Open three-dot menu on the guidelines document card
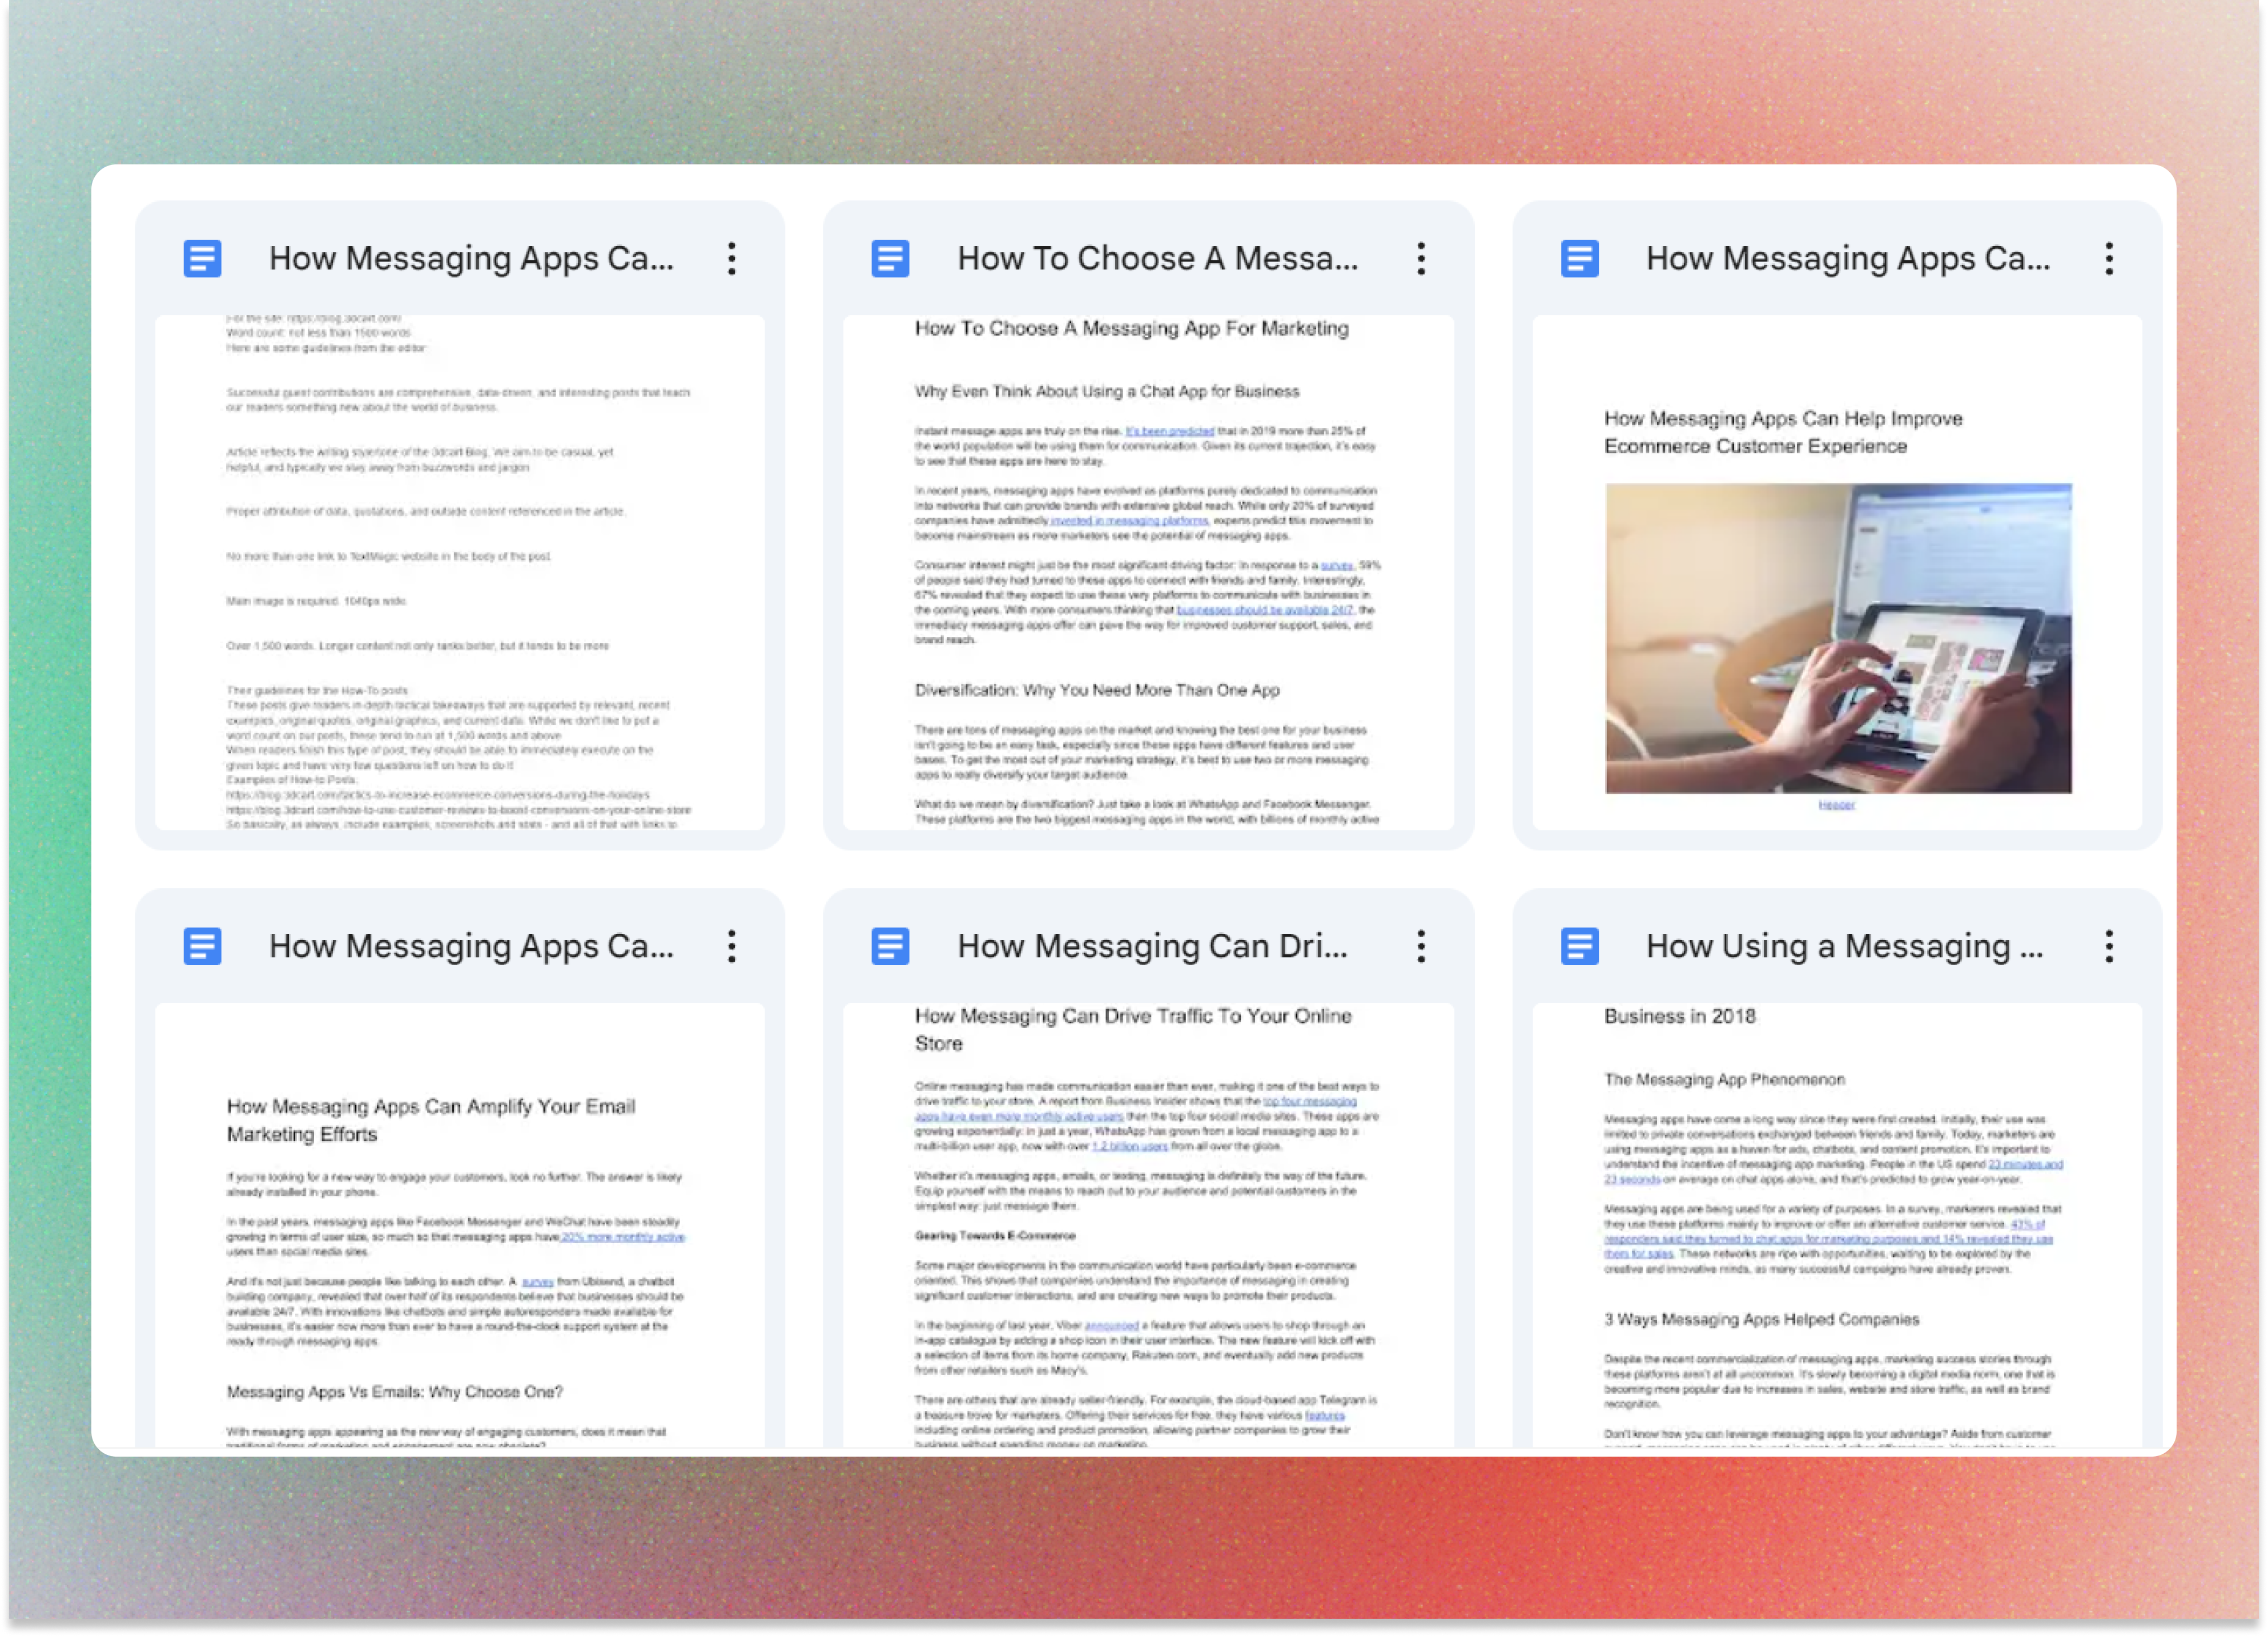The height and width of the screenshot is (1637, 2268). click(x=731, y=259)
